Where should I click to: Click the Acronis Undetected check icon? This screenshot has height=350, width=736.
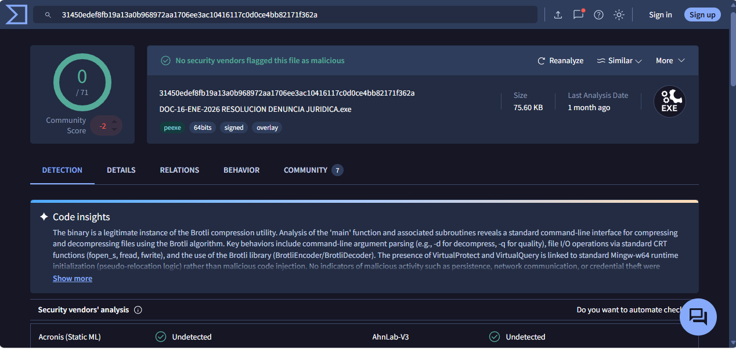click(x=161, y=337)
